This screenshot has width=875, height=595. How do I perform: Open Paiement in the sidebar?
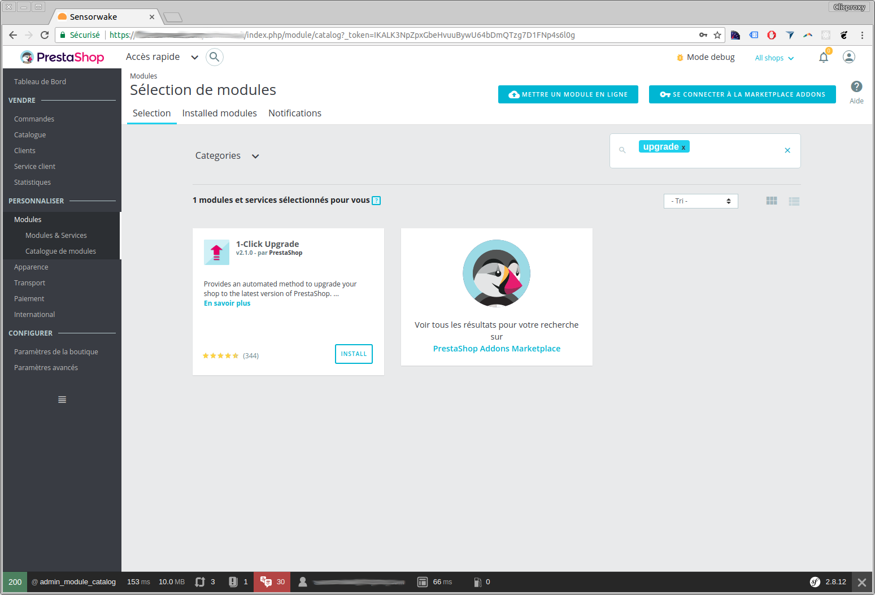[x=29, y=299]
